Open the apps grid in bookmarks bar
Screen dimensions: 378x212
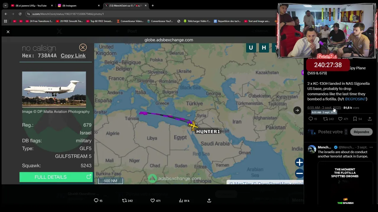[x=5, y=21]
